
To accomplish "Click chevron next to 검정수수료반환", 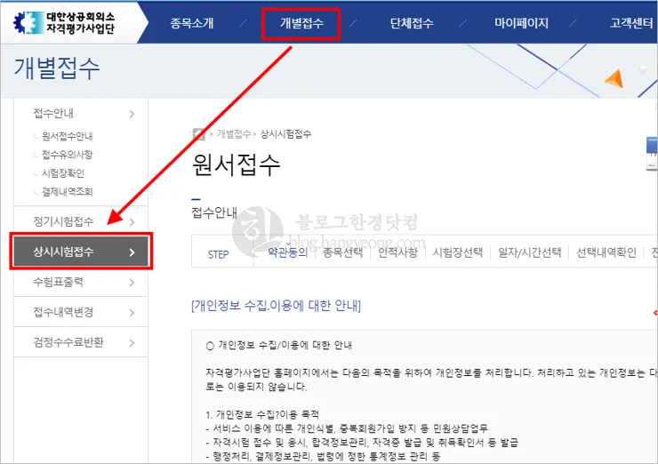I will (x=132, y=343).
